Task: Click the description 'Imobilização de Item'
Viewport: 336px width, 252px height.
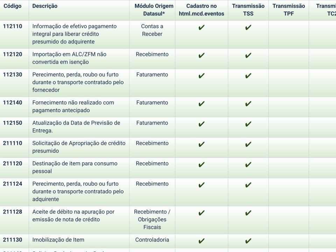Action: pos(58,240)
